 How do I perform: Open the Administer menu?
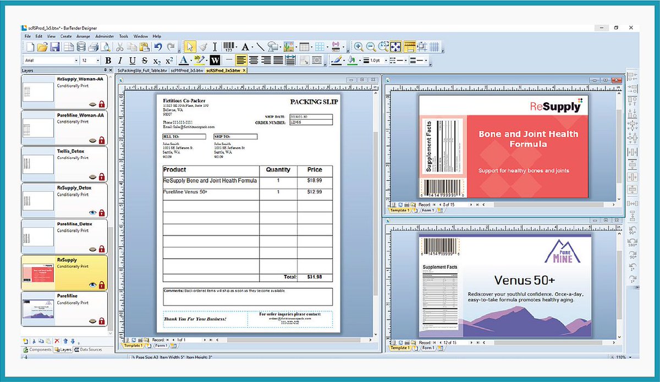tap(105, 36)
